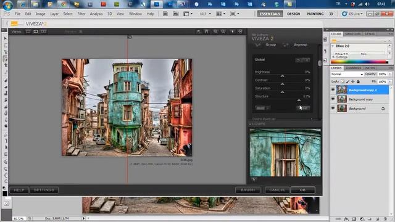The height and width of the screenshot is (222, 395).
Task: Collapse the Loupe section
Action: [x=250, y=124]
